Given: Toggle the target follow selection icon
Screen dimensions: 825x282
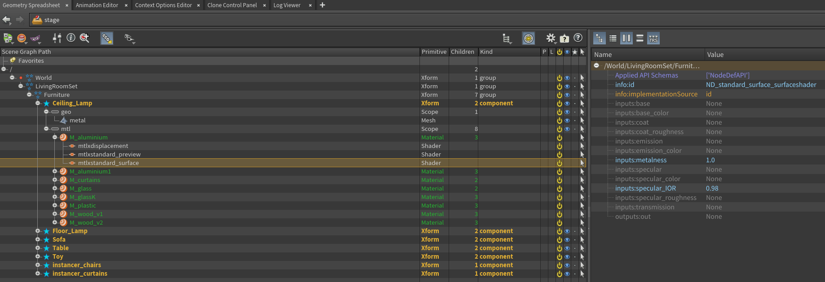Looking at the screenshot, I should point(529,39).
